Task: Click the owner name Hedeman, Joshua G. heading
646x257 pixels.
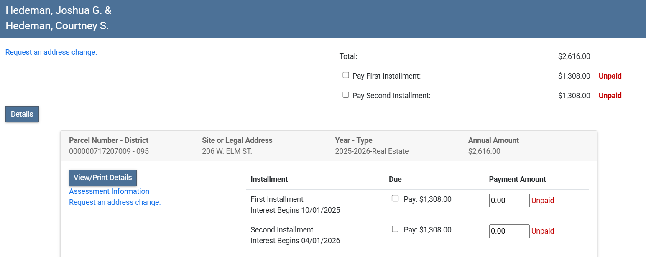Action: [59, 10]
